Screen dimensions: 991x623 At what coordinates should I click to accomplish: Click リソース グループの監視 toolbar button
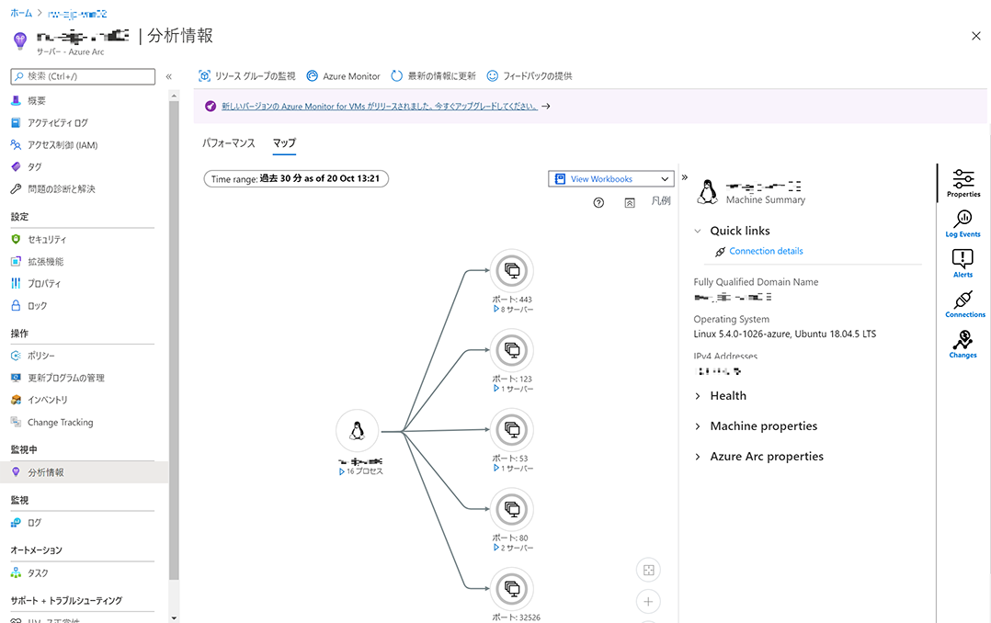(247, 76)
